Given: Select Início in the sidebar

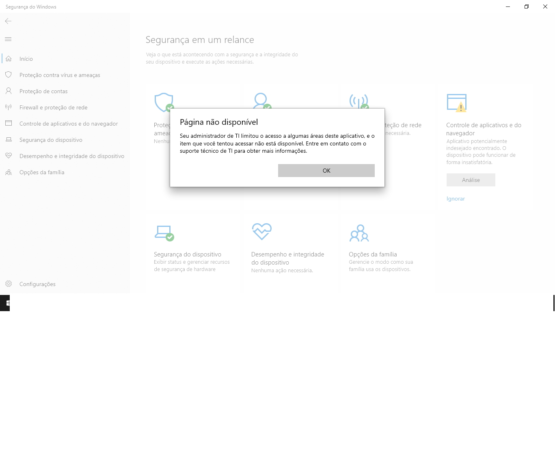Looking at the screenshot, I should click(26, 59).
